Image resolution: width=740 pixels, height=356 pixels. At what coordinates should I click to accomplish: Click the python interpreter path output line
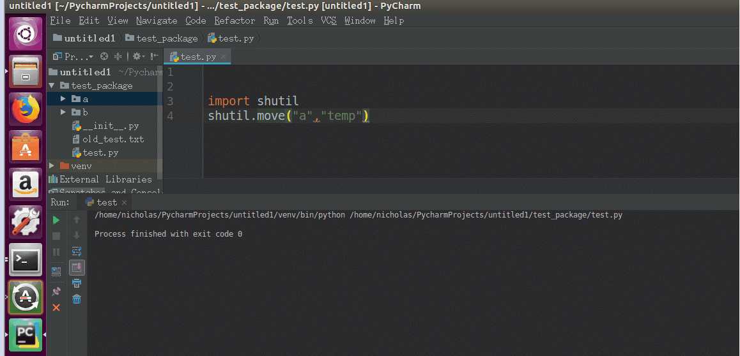click(x=358, y=215)
